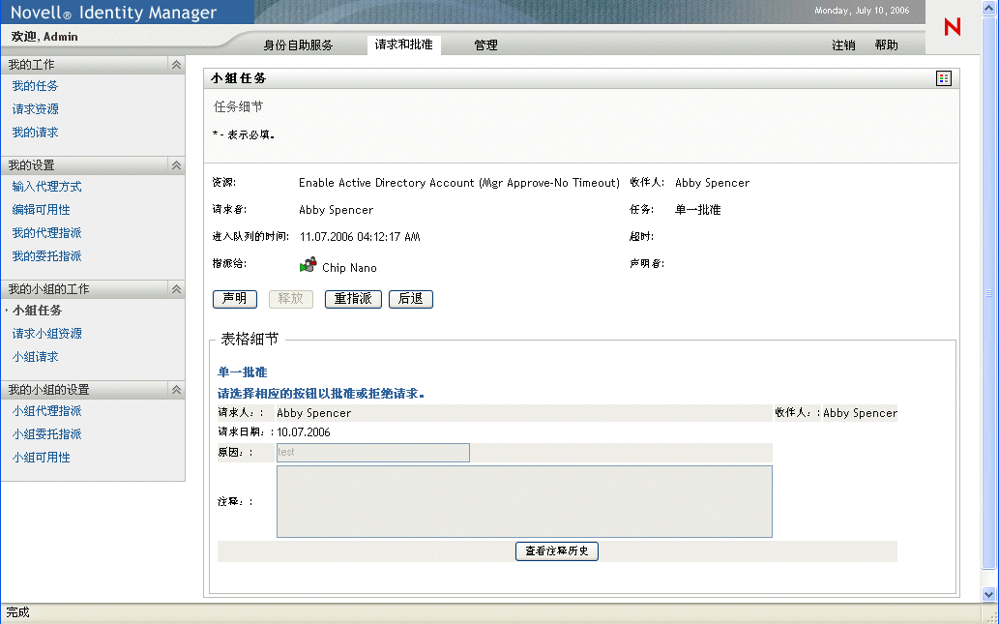This screenshot has height=624, width=999.
Task: Click the resource name Enable Active Directory Account
Action: [x=458, y=183]
